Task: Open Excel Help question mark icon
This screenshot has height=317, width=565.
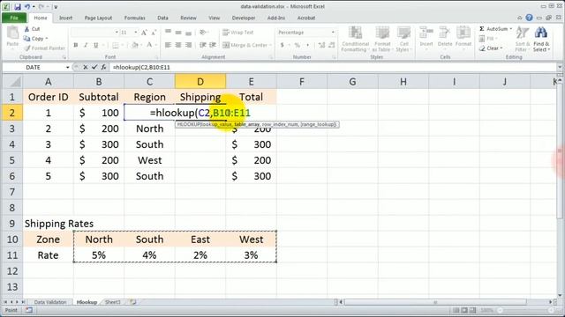Action: 529,18
